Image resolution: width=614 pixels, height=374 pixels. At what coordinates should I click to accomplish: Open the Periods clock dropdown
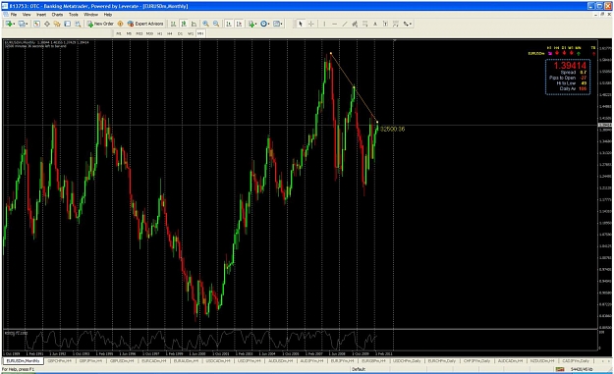[x=265, y=24]
